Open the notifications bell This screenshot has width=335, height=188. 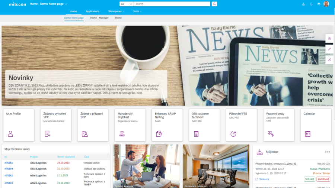[x=311, y=4]
